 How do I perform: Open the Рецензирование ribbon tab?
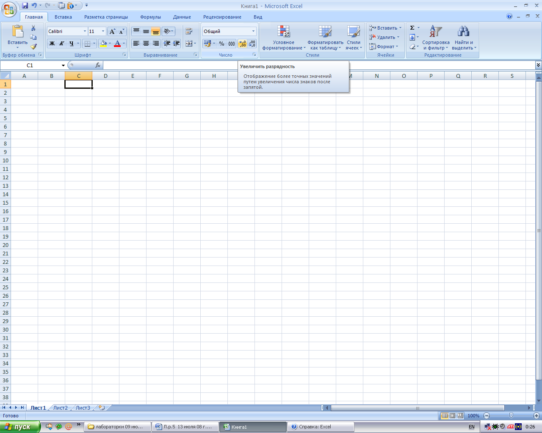pos(222,17)
